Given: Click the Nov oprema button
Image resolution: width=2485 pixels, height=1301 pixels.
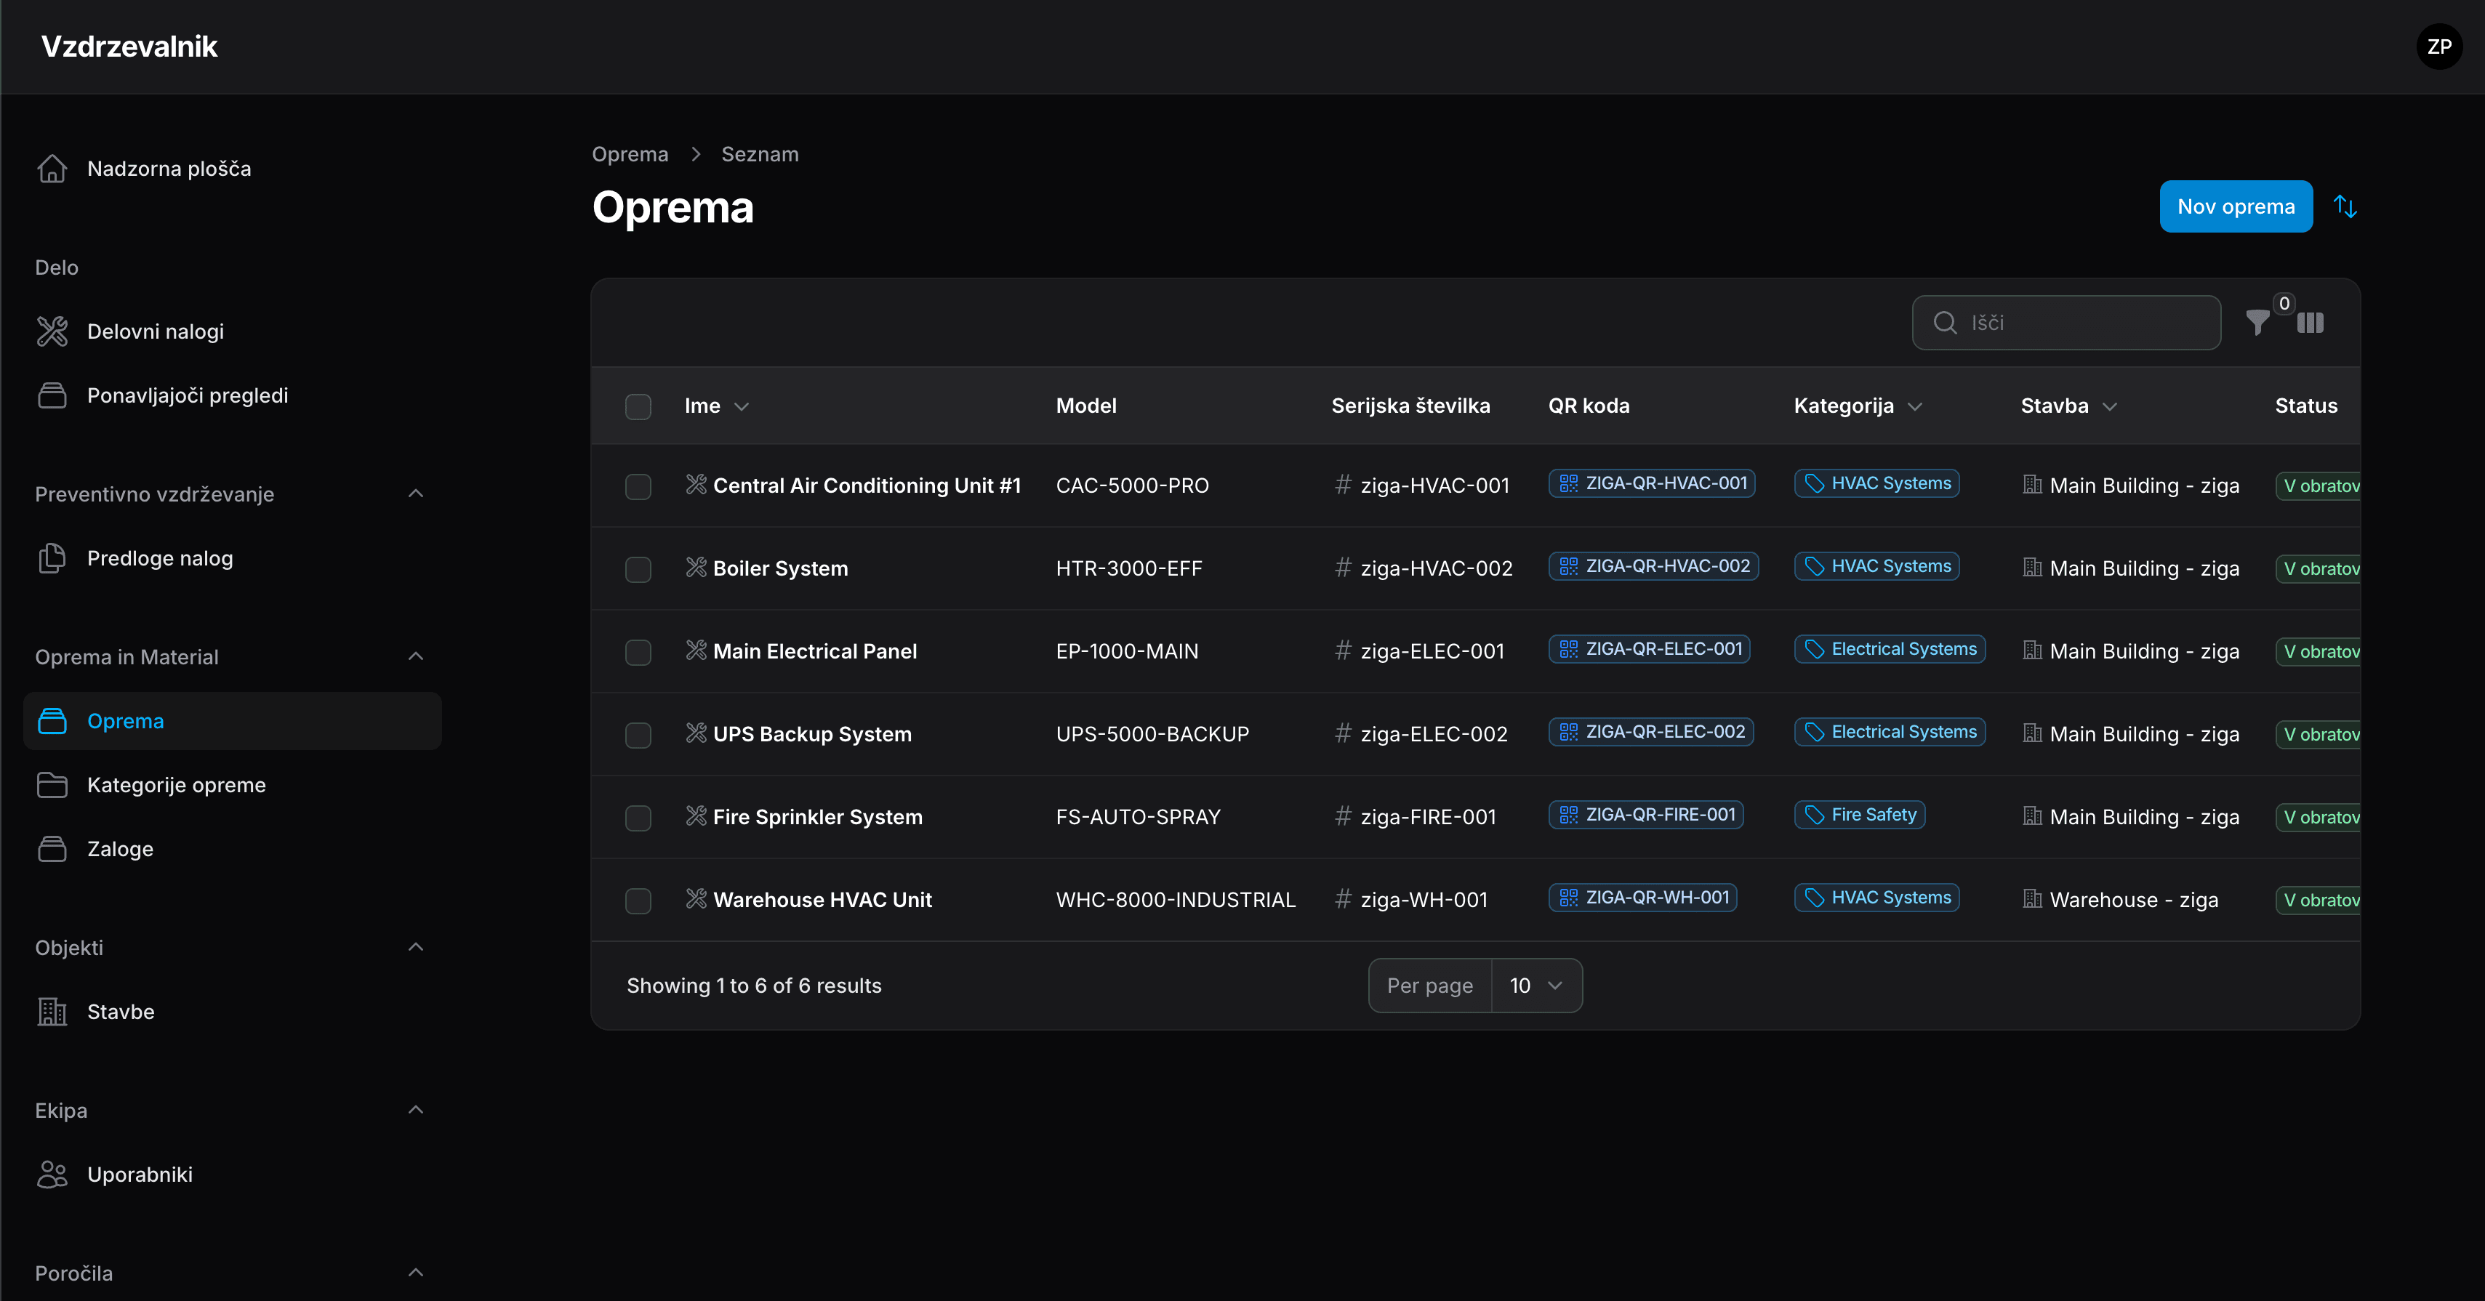Looking at the screenshot, I should point(2235,206).
